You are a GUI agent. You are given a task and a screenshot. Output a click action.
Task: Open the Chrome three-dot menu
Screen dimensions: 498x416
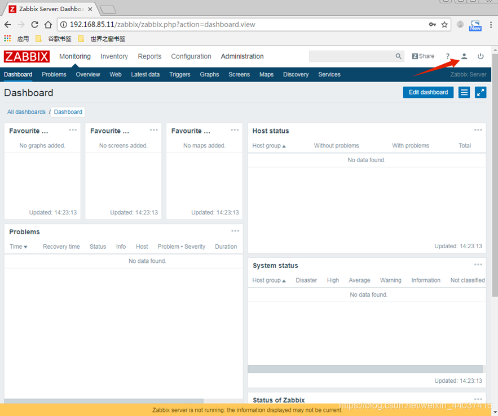click(491, 24)
